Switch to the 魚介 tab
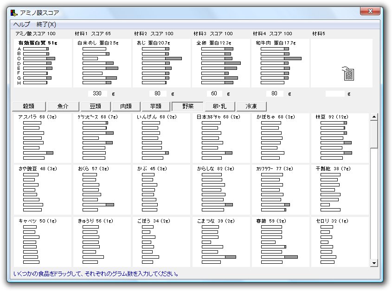 click(x=63, y=106)
